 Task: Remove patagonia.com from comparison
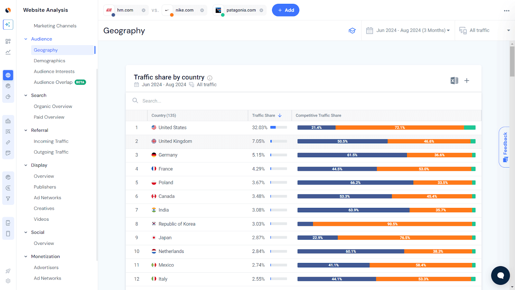tap(261, 10)
